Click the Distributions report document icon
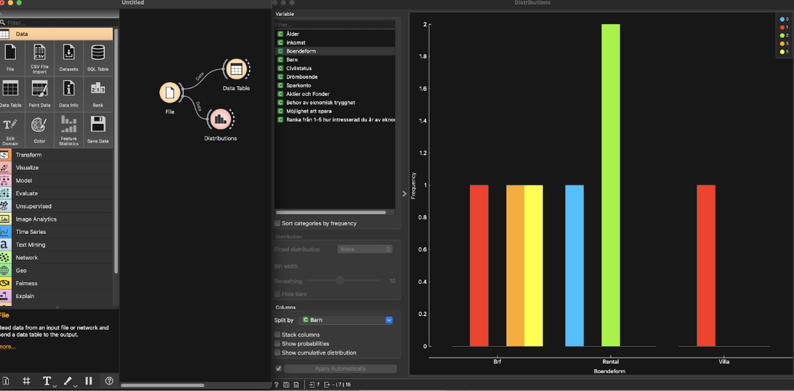The height and width of the screenshot is (391, 794). 296,385
